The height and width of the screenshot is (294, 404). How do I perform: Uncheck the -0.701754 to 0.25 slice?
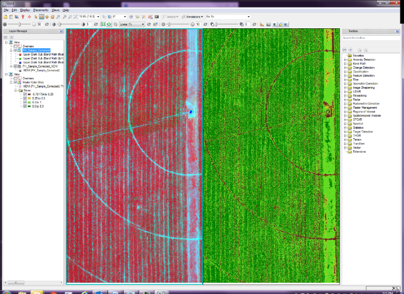25,94
